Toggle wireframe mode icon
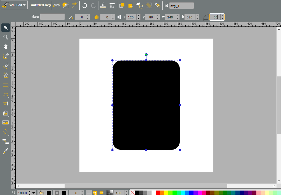 point(66,5)
